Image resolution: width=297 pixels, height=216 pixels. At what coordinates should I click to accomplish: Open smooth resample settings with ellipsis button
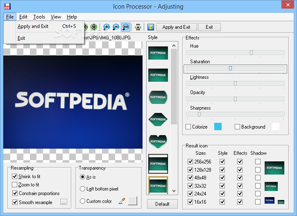pos(63,202)
